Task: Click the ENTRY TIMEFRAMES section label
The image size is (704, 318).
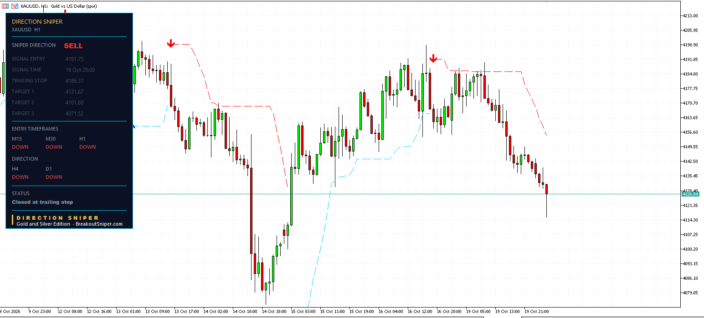Action: coord(35,129)
